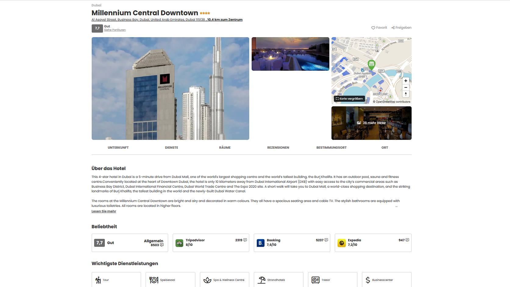Click the comment icon next to 2319
510x287 pixels.
(x=245, y=240)
